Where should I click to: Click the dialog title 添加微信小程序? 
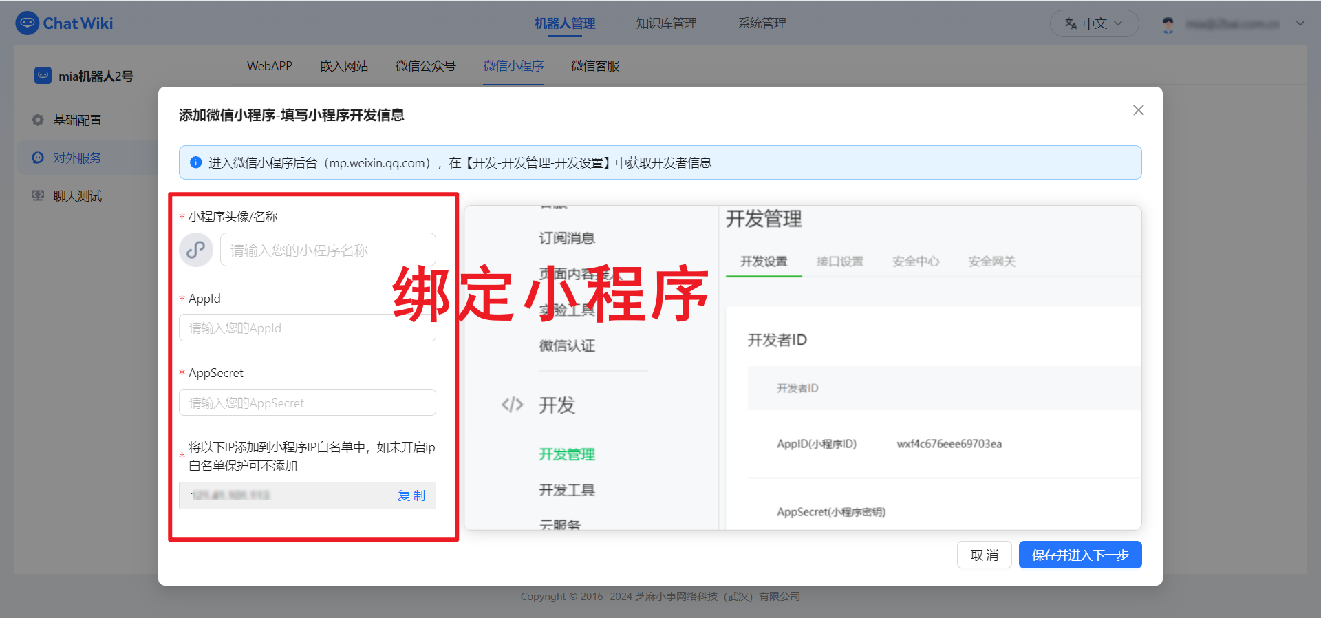[x=292, y=115]
